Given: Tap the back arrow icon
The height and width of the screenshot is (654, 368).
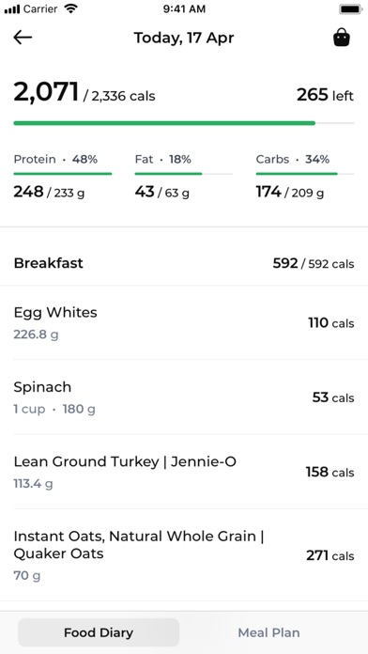Looking at the screenshot, I should (23, 38).
